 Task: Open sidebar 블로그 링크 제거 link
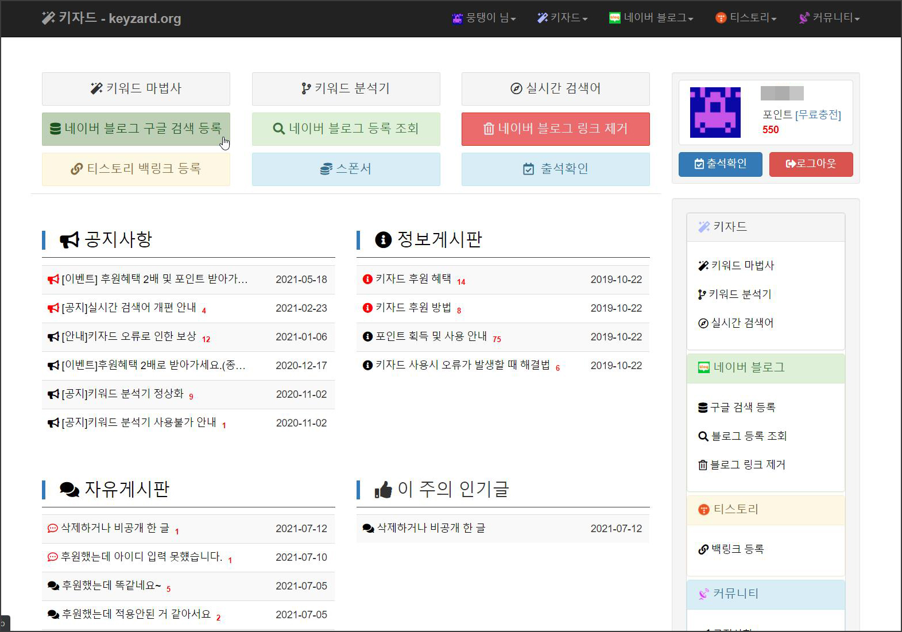742,465
